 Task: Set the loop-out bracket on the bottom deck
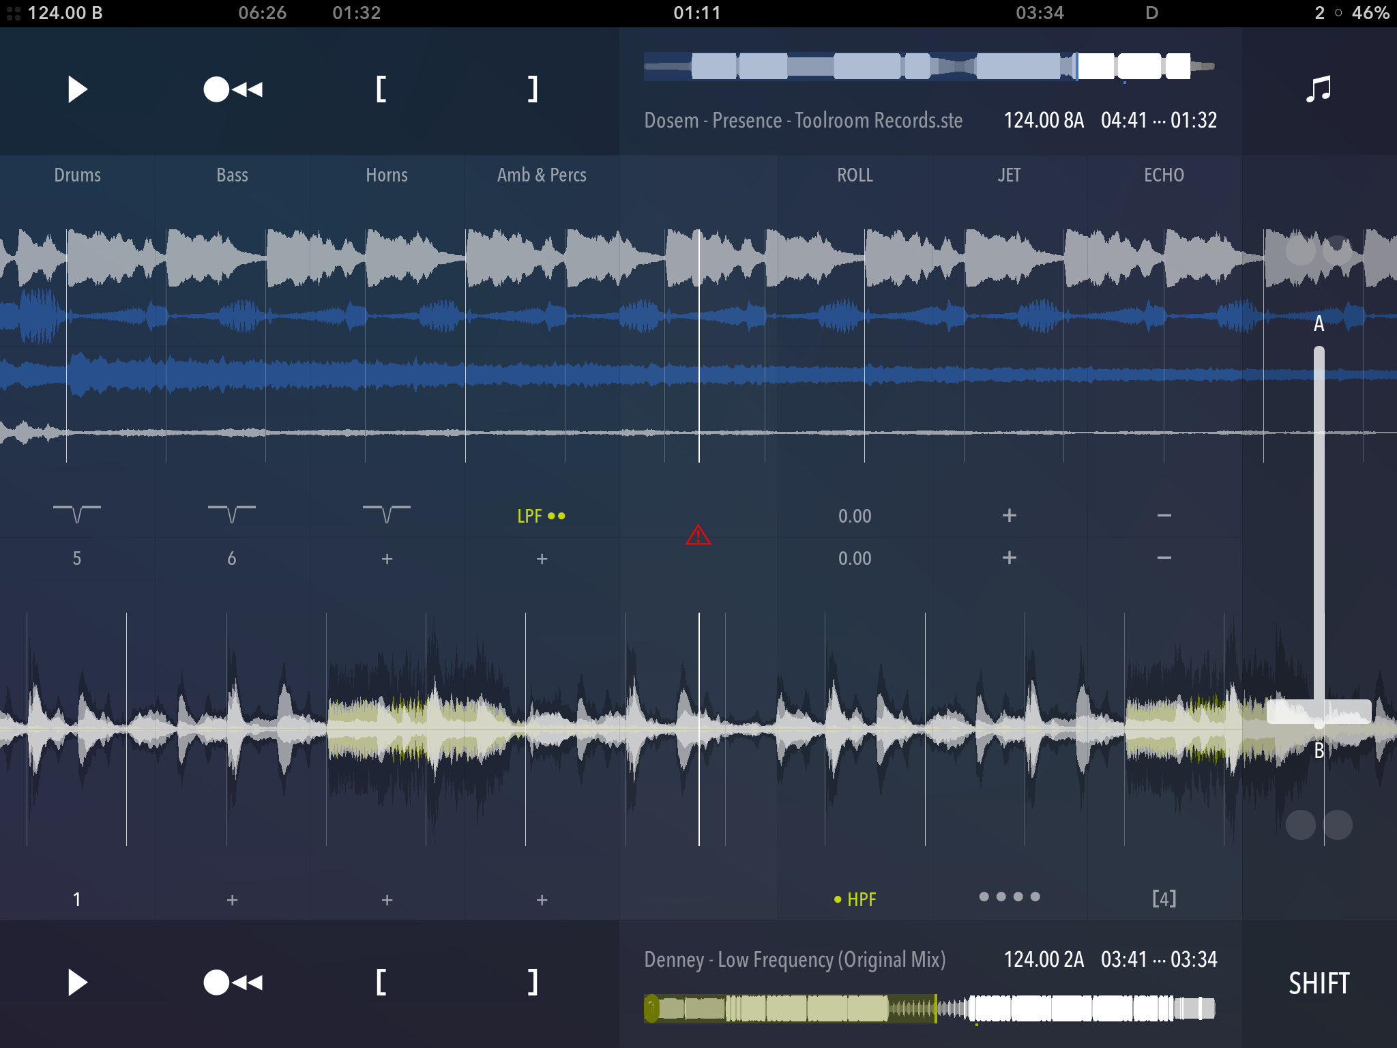tap(533, 982)
